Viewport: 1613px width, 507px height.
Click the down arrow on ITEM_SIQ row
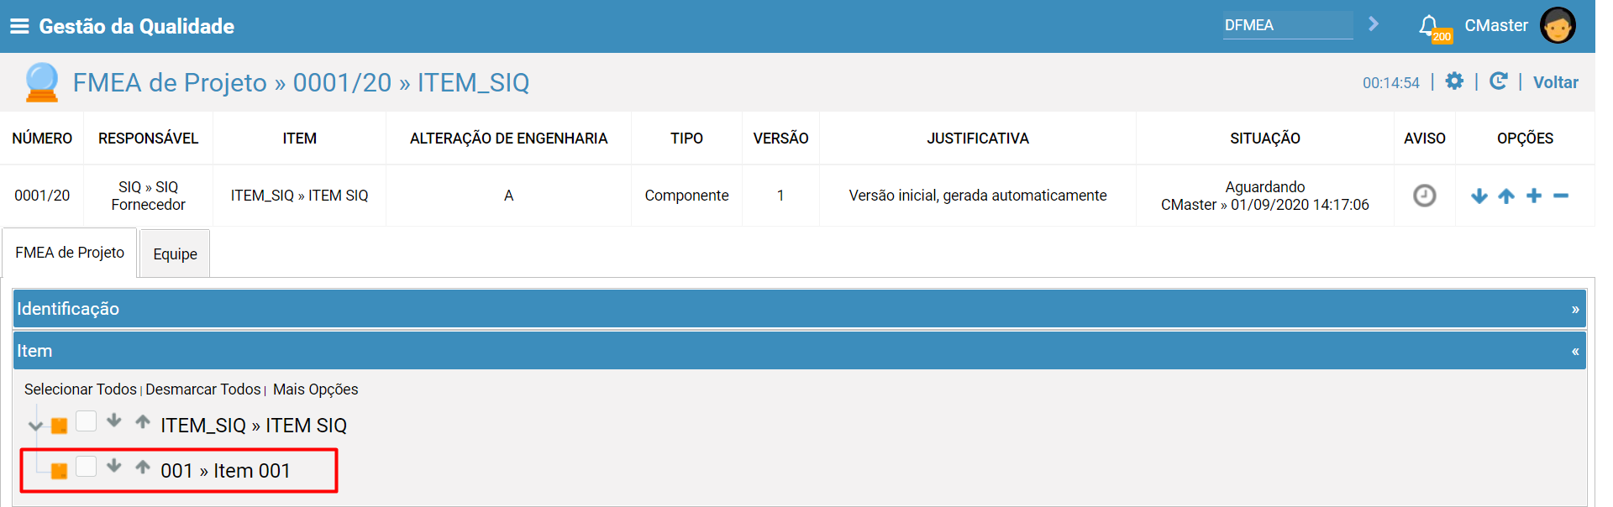[x=114, y=421]
